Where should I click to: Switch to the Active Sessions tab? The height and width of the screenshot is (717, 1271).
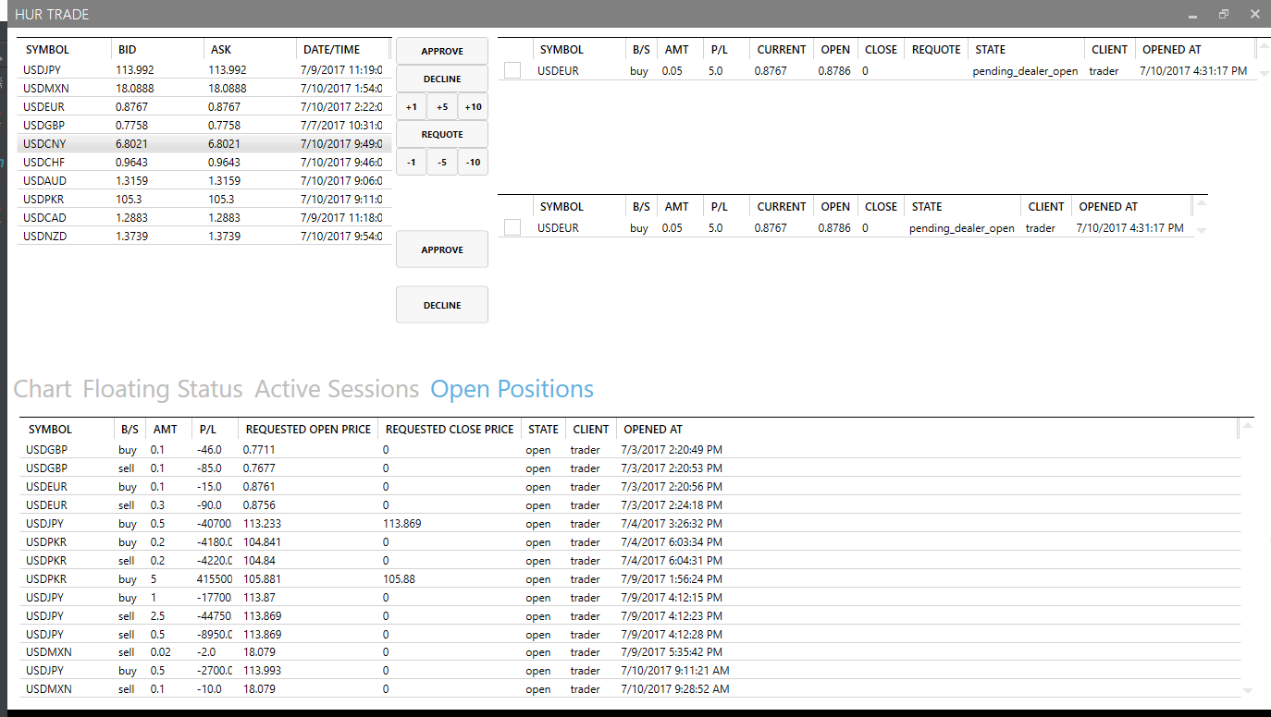337,389
